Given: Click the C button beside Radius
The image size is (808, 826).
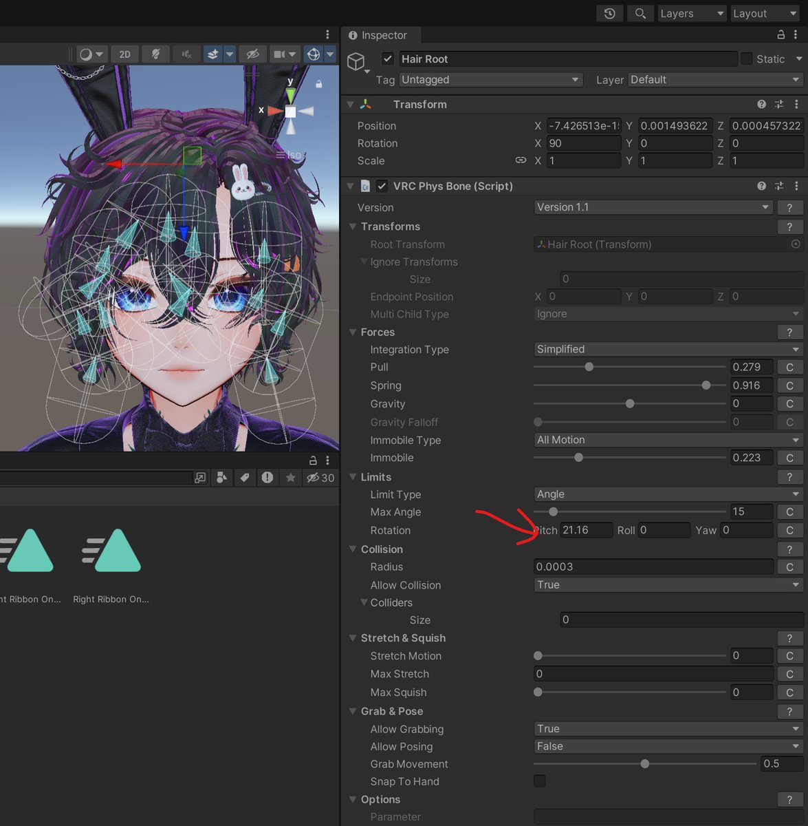Looking at the screenshot, I should click(790, 567).
